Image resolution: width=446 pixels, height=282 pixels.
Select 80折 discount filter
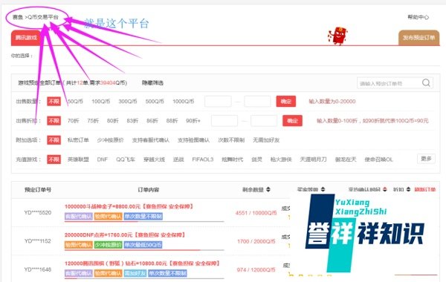(113, 121)
